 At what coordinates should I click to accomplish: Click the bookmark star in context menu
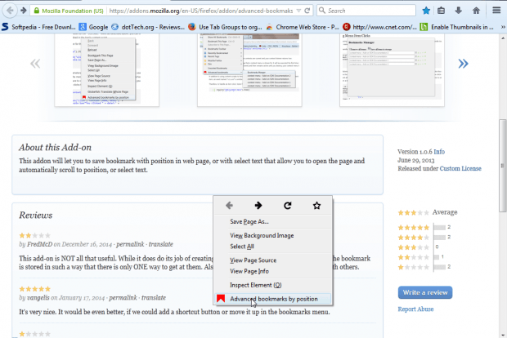[316, 205]
